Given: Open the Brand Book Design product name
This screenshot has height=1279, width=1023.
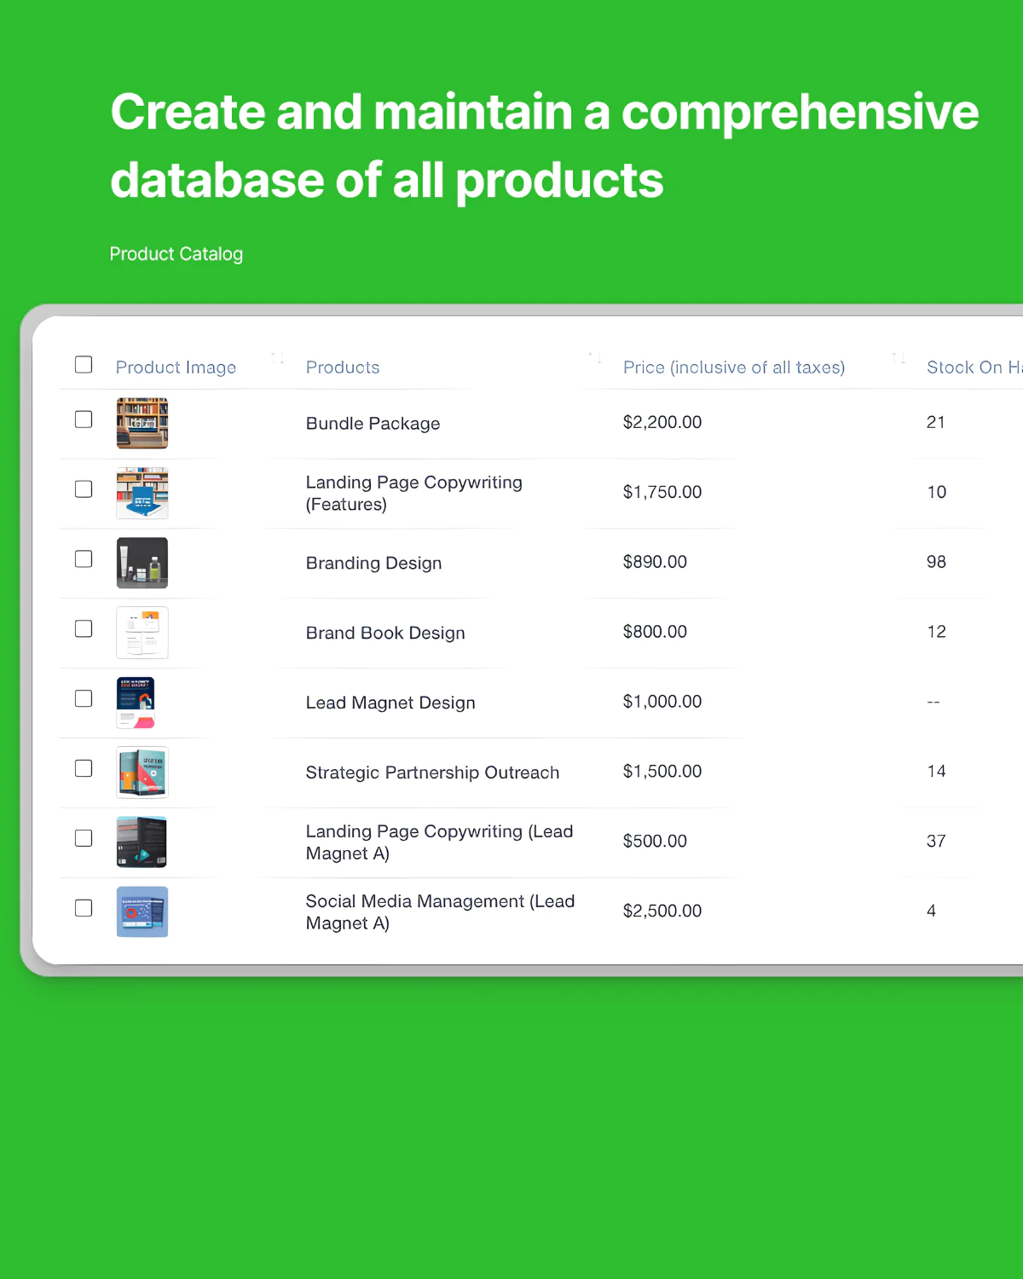Looking at the screenshot, I should coord(385,633).
